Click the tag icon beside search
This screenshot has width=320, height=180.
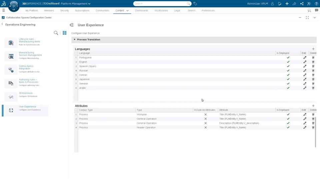pyautogui.click(x=195, y=4)
